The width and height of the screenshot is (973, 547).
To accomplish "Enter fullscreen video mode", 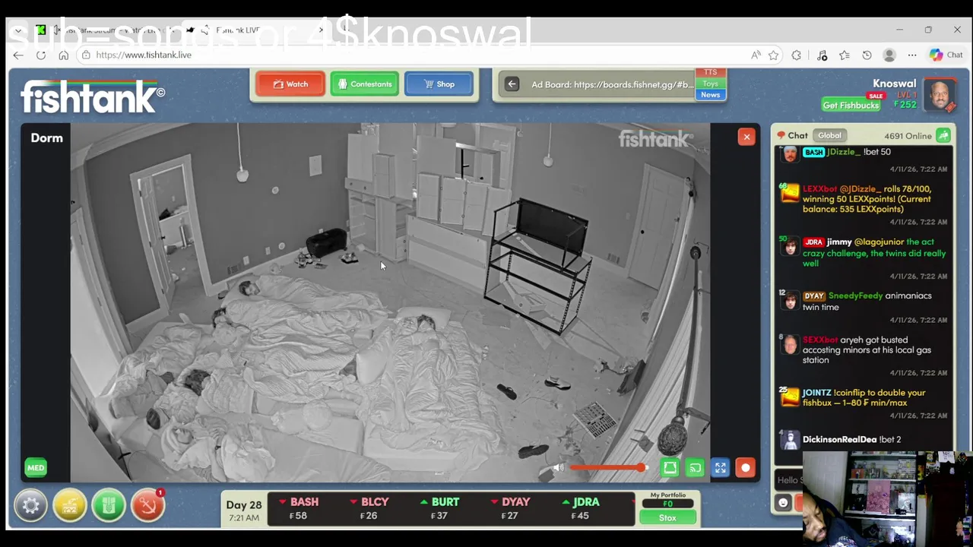I will point(720,468).
